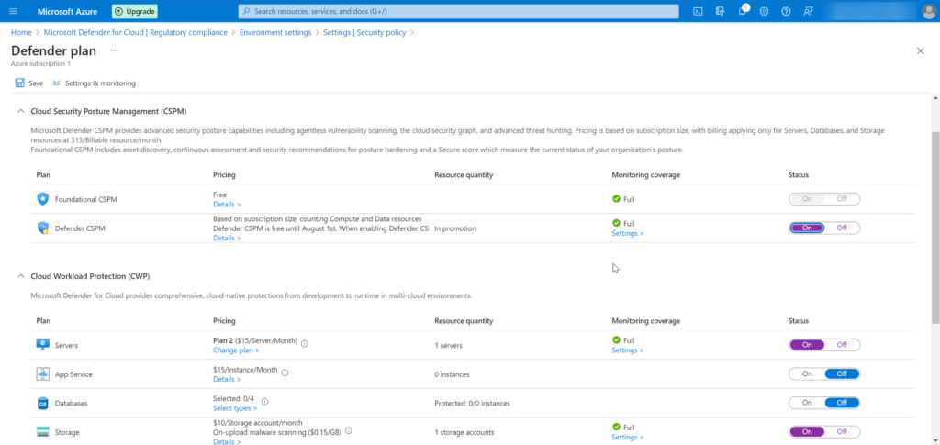Turn Foundational CSPM status Off
940x445 pixels.
coord(842,199)
